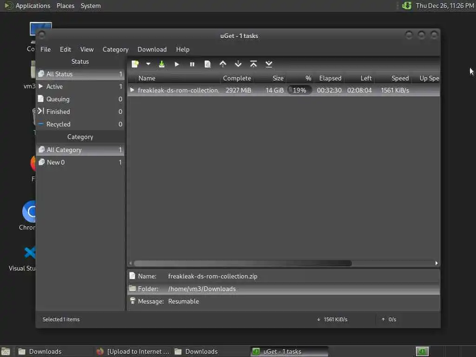Filter by Active downloads

click(80, 86)
